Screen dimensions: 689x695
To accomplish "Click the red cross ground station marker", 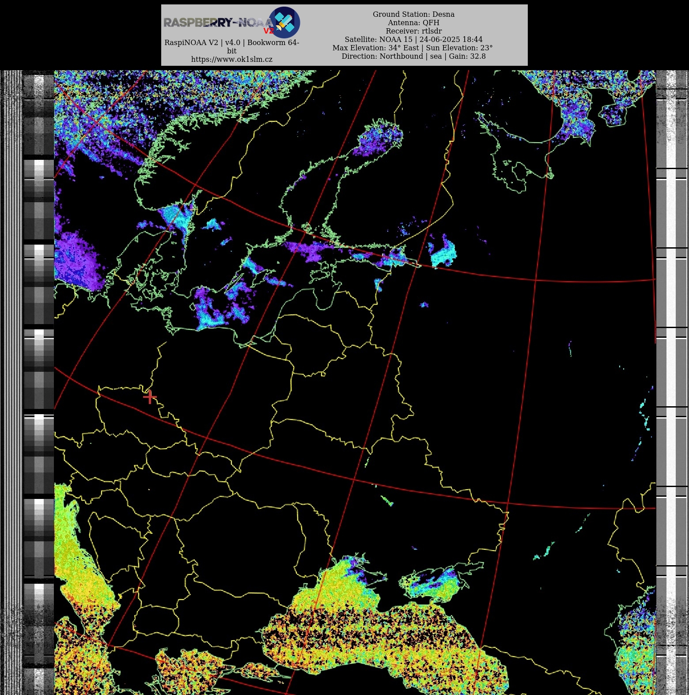I will (x=150, y=397).
